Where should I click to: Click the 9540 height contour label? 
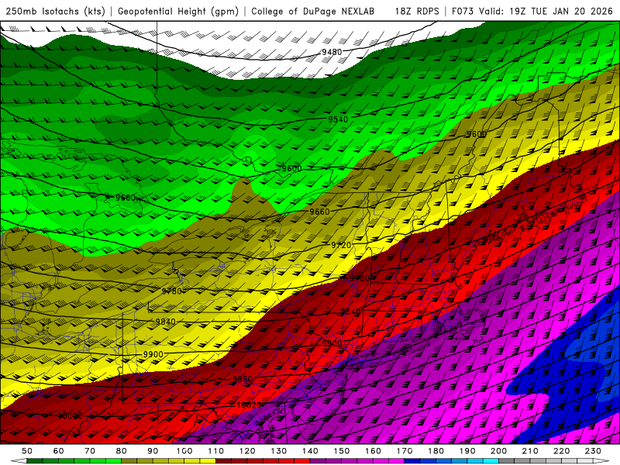(338, 119)
